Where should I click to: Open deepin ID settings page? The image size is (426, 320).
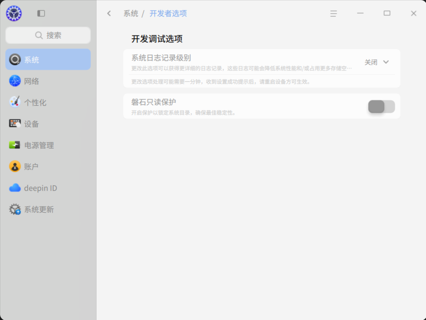[x=48, y=188]
